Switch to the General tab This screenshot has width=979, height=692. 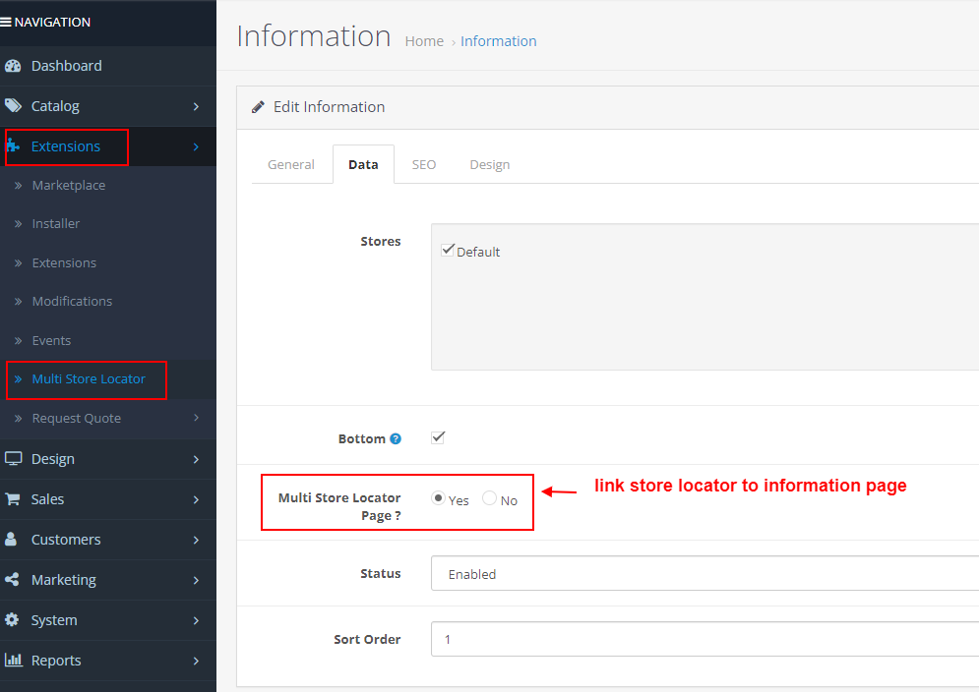click(x=291, y=165)
